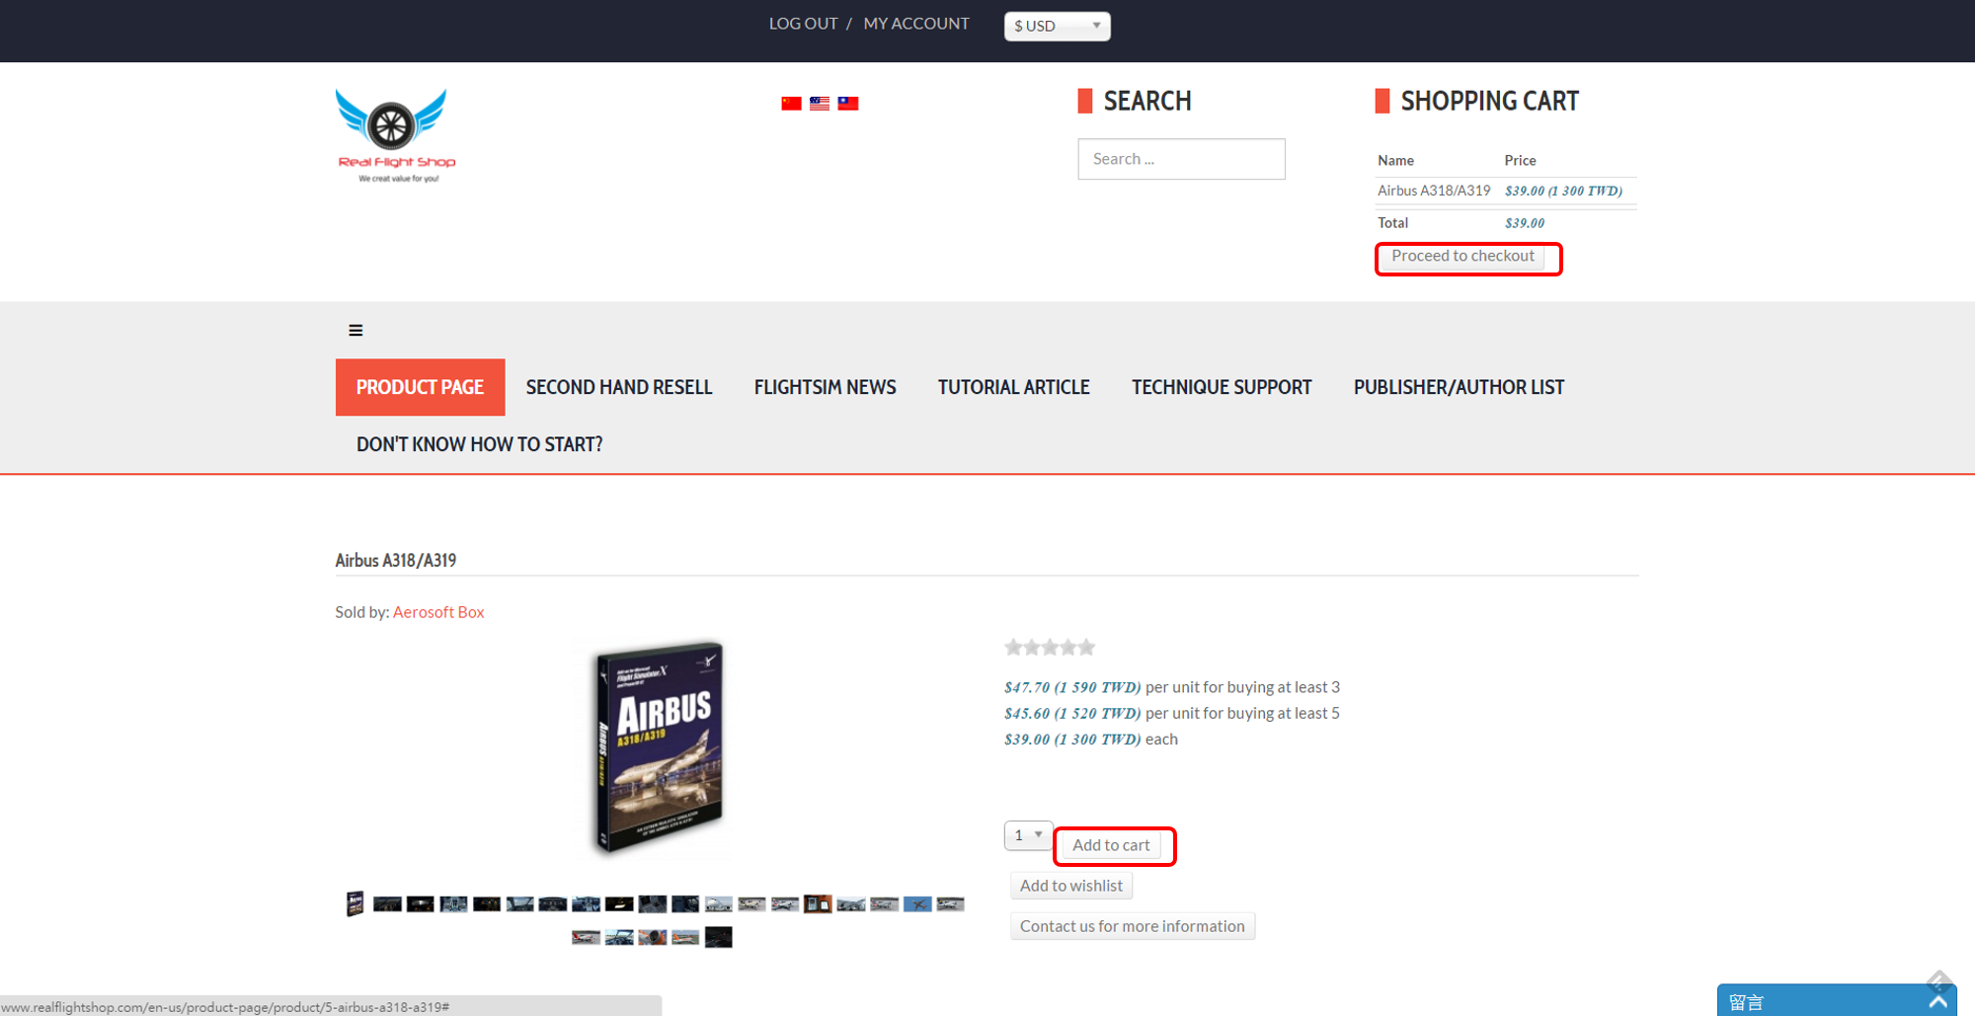1975x1016 pixels.
Task: Select the orange-framed tablet thumbnail
Action: (818, 903)
